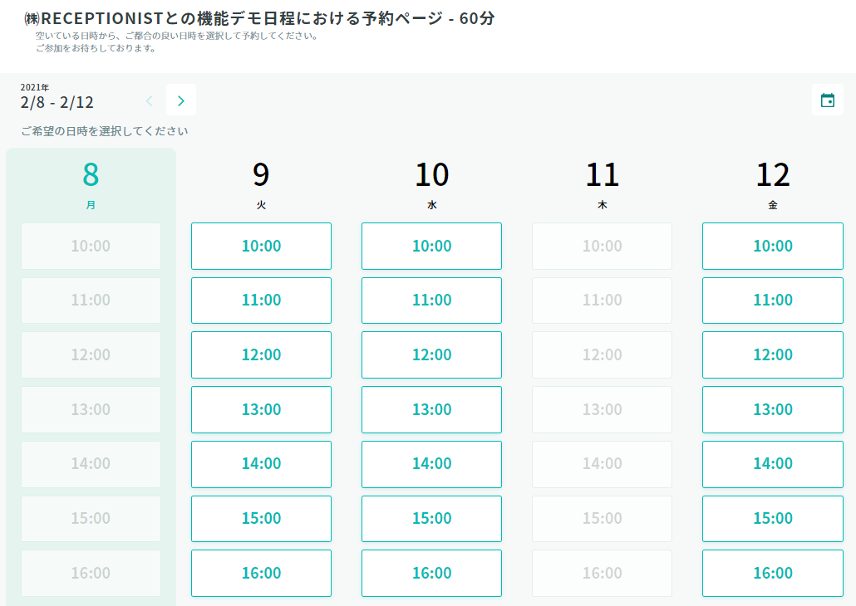The image size is (856, 606).
Task: Choose 13:00 on Tuesday the 9th
Action: click(x=261, y=409)
